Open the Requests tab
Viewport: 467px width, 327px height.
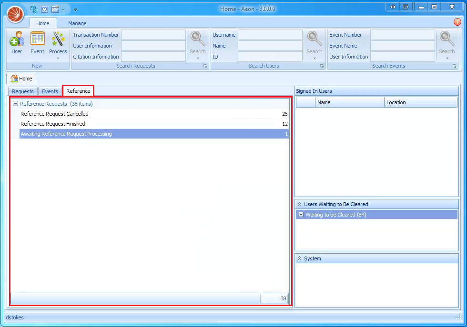[x=22, y=91]
